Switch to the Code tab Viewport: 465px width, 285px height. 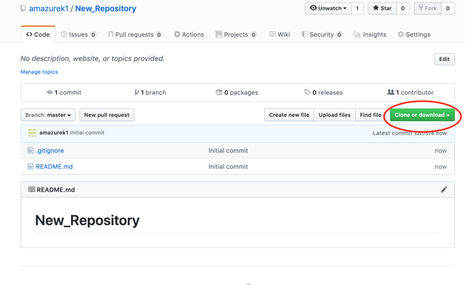pos(38,34)
